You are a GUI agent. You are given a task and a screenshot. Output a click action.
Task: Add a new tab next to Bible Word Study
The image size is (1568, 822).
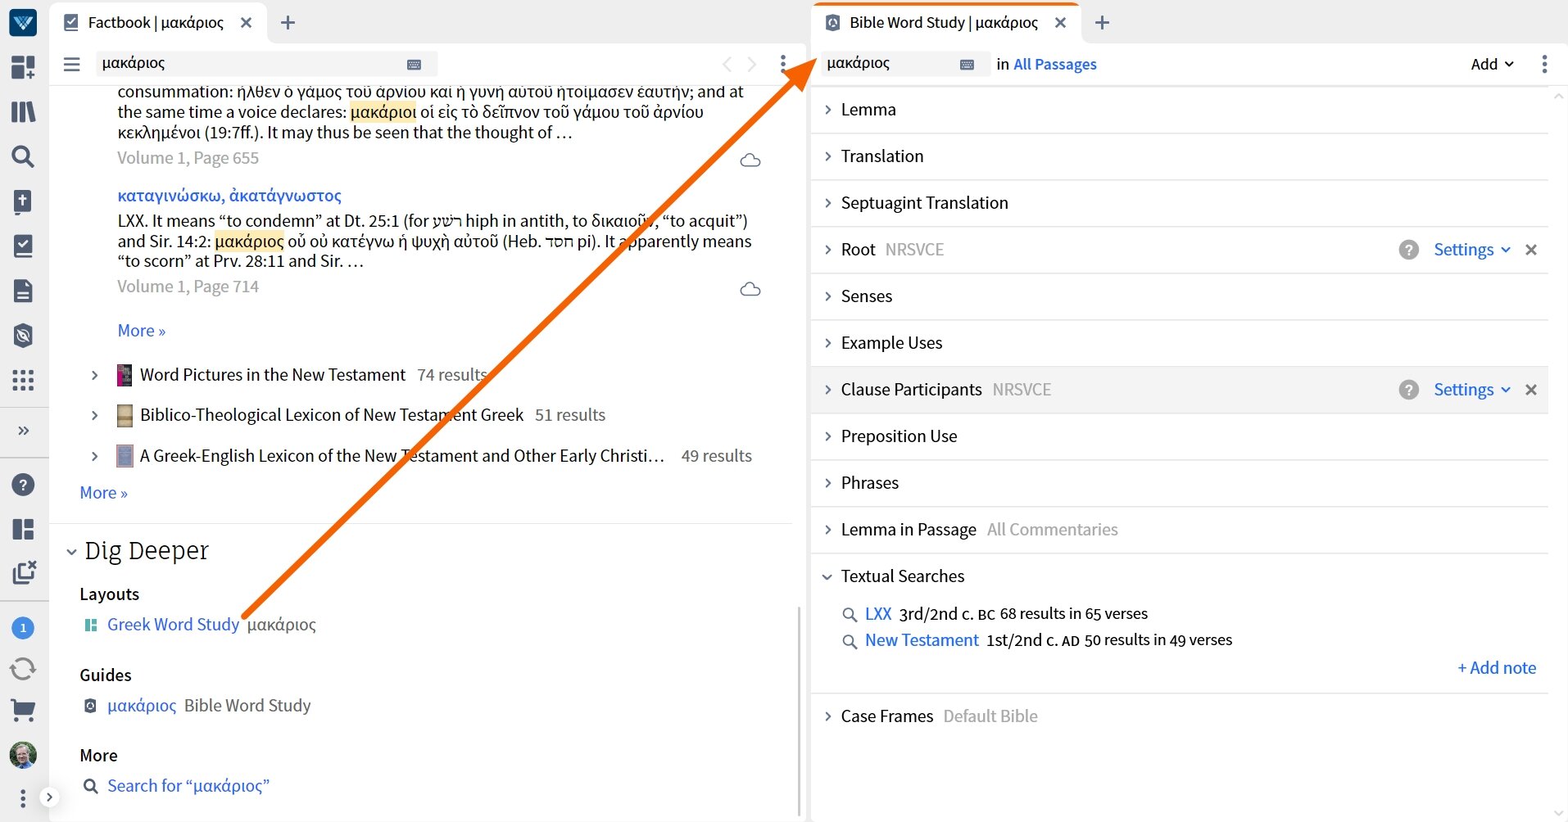(x=1102, y=23)
